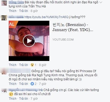110x102 pixels.
Task: Like the Trần Thu Hà comment
Action: (13, 11)
